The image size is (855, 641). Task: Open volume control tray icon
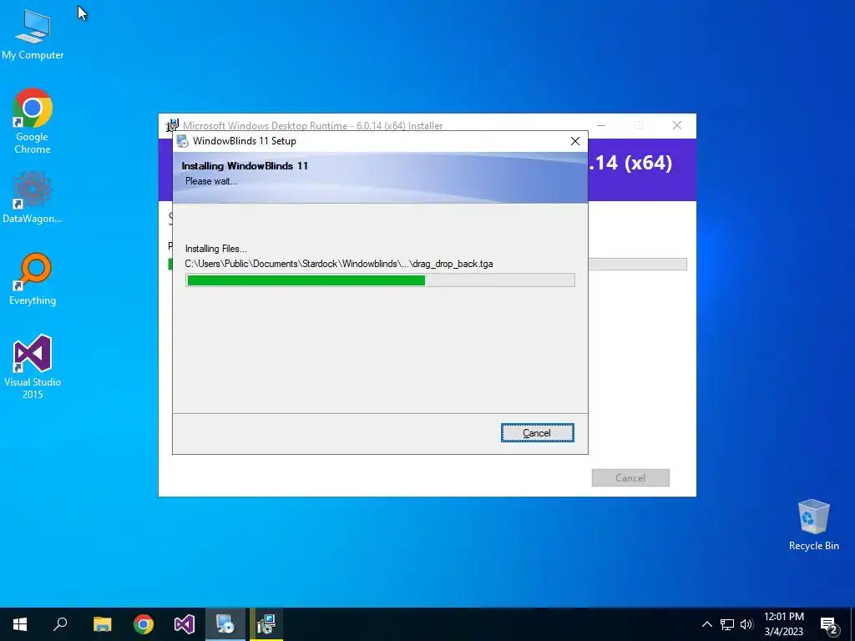pyautogui.click(x=746, y=624)
